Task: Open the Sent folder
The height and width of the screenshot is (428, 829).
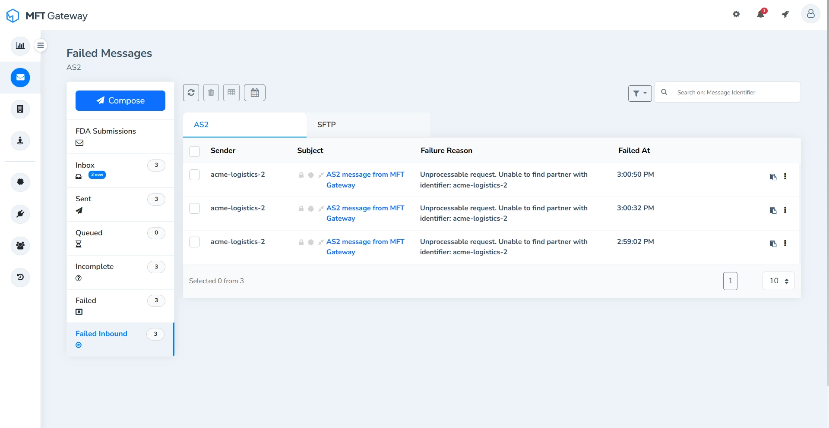Action: 120,204
